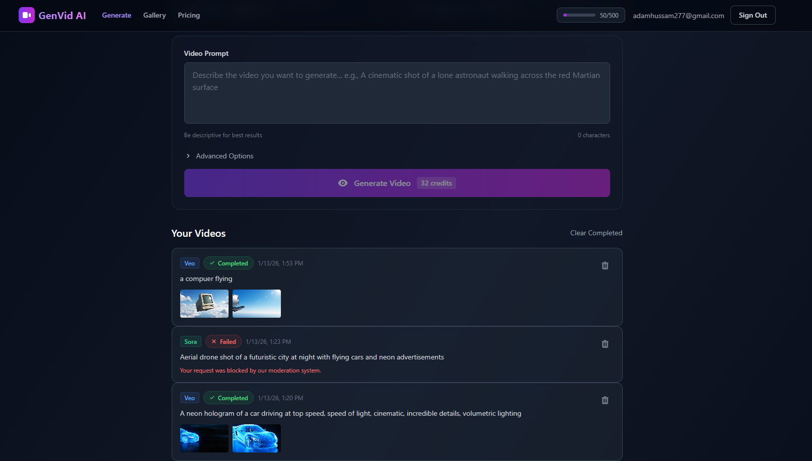Click the Veo badge on the hologram car video
The image size is (812, 461).
point(189,398)
